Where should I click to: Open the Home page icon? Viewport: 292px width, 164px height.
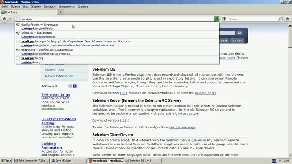click(287, 19)
